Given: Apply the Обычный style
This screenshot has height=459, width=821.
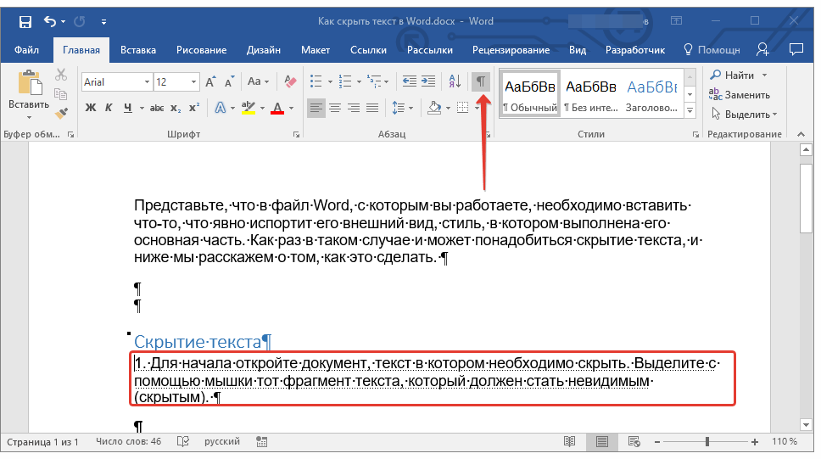Looking at the screenshot, I should point(529,95).
